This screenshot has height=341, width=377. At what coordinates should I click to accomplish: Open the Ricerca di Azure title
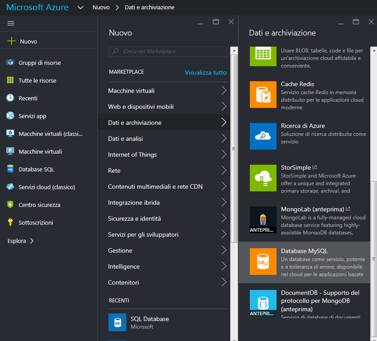(303, 126)
